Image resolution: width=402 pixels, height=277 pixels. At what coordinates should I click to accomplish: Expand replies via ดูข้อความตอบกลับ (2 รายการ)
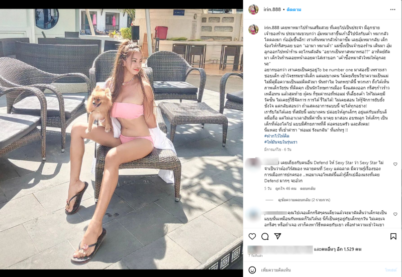click(x=304, y=200)
